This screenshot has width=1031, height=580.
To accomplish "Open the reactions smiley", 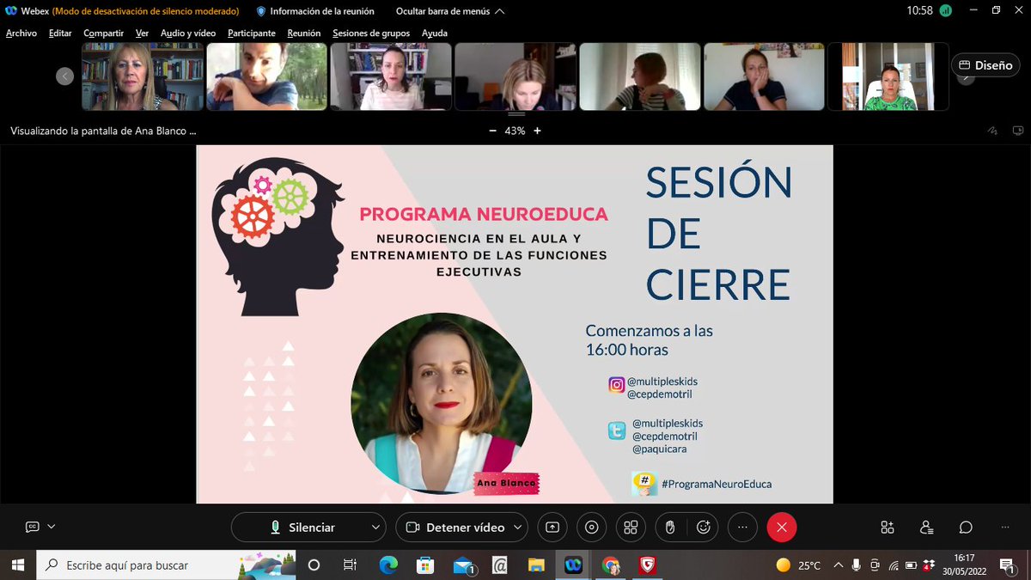I will pyautogui.click(x=704, y=528).
